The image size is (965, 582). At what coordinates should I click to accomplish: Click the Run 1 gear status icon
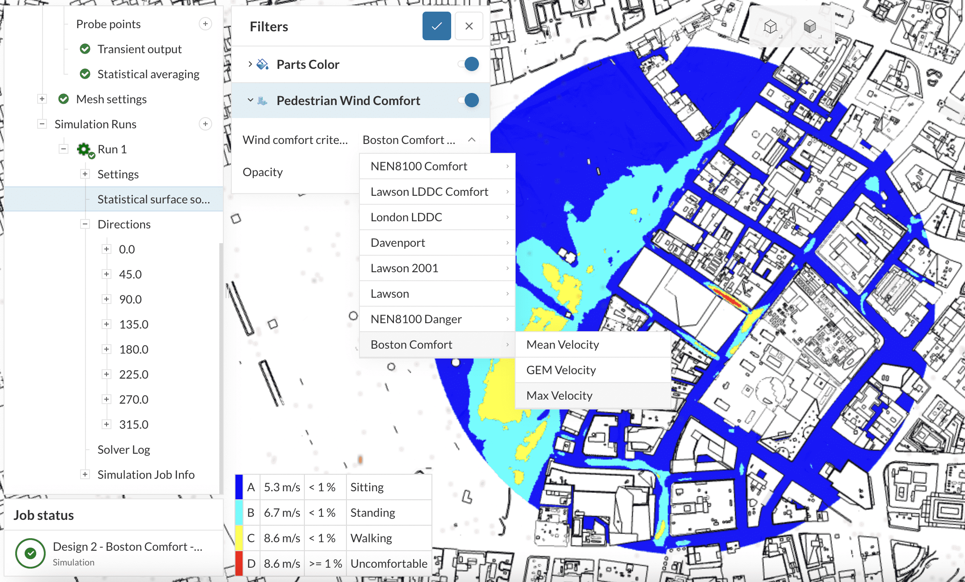85,149
